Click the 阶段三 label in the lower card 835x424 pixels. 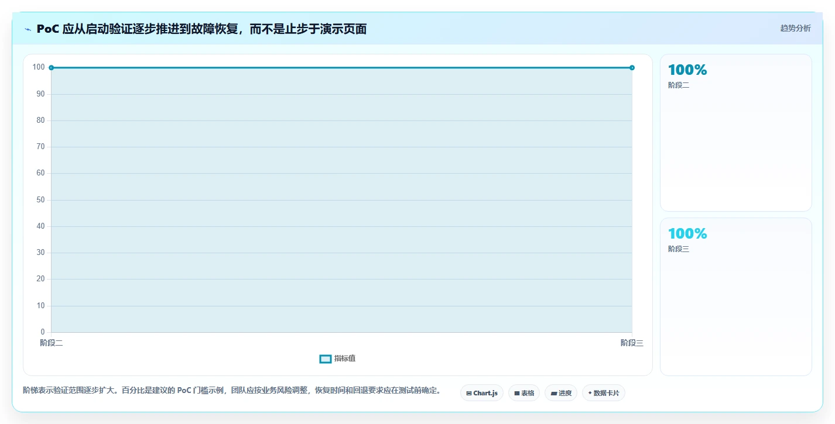point(679,249)
